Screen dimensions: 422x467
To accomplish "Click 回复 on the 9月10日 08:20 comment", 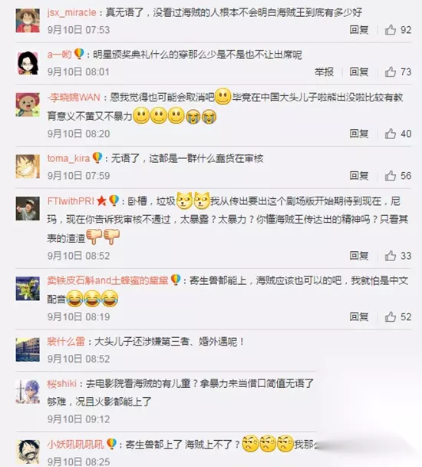I will click(x=359, y=134).
